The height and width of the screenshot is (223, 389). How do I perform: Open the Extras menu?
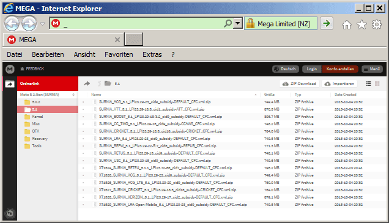tap(152, 54)
